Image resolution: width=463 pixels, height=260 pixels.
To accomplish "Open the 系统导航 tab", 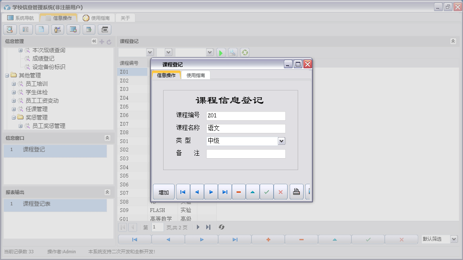I will point(23,18).
